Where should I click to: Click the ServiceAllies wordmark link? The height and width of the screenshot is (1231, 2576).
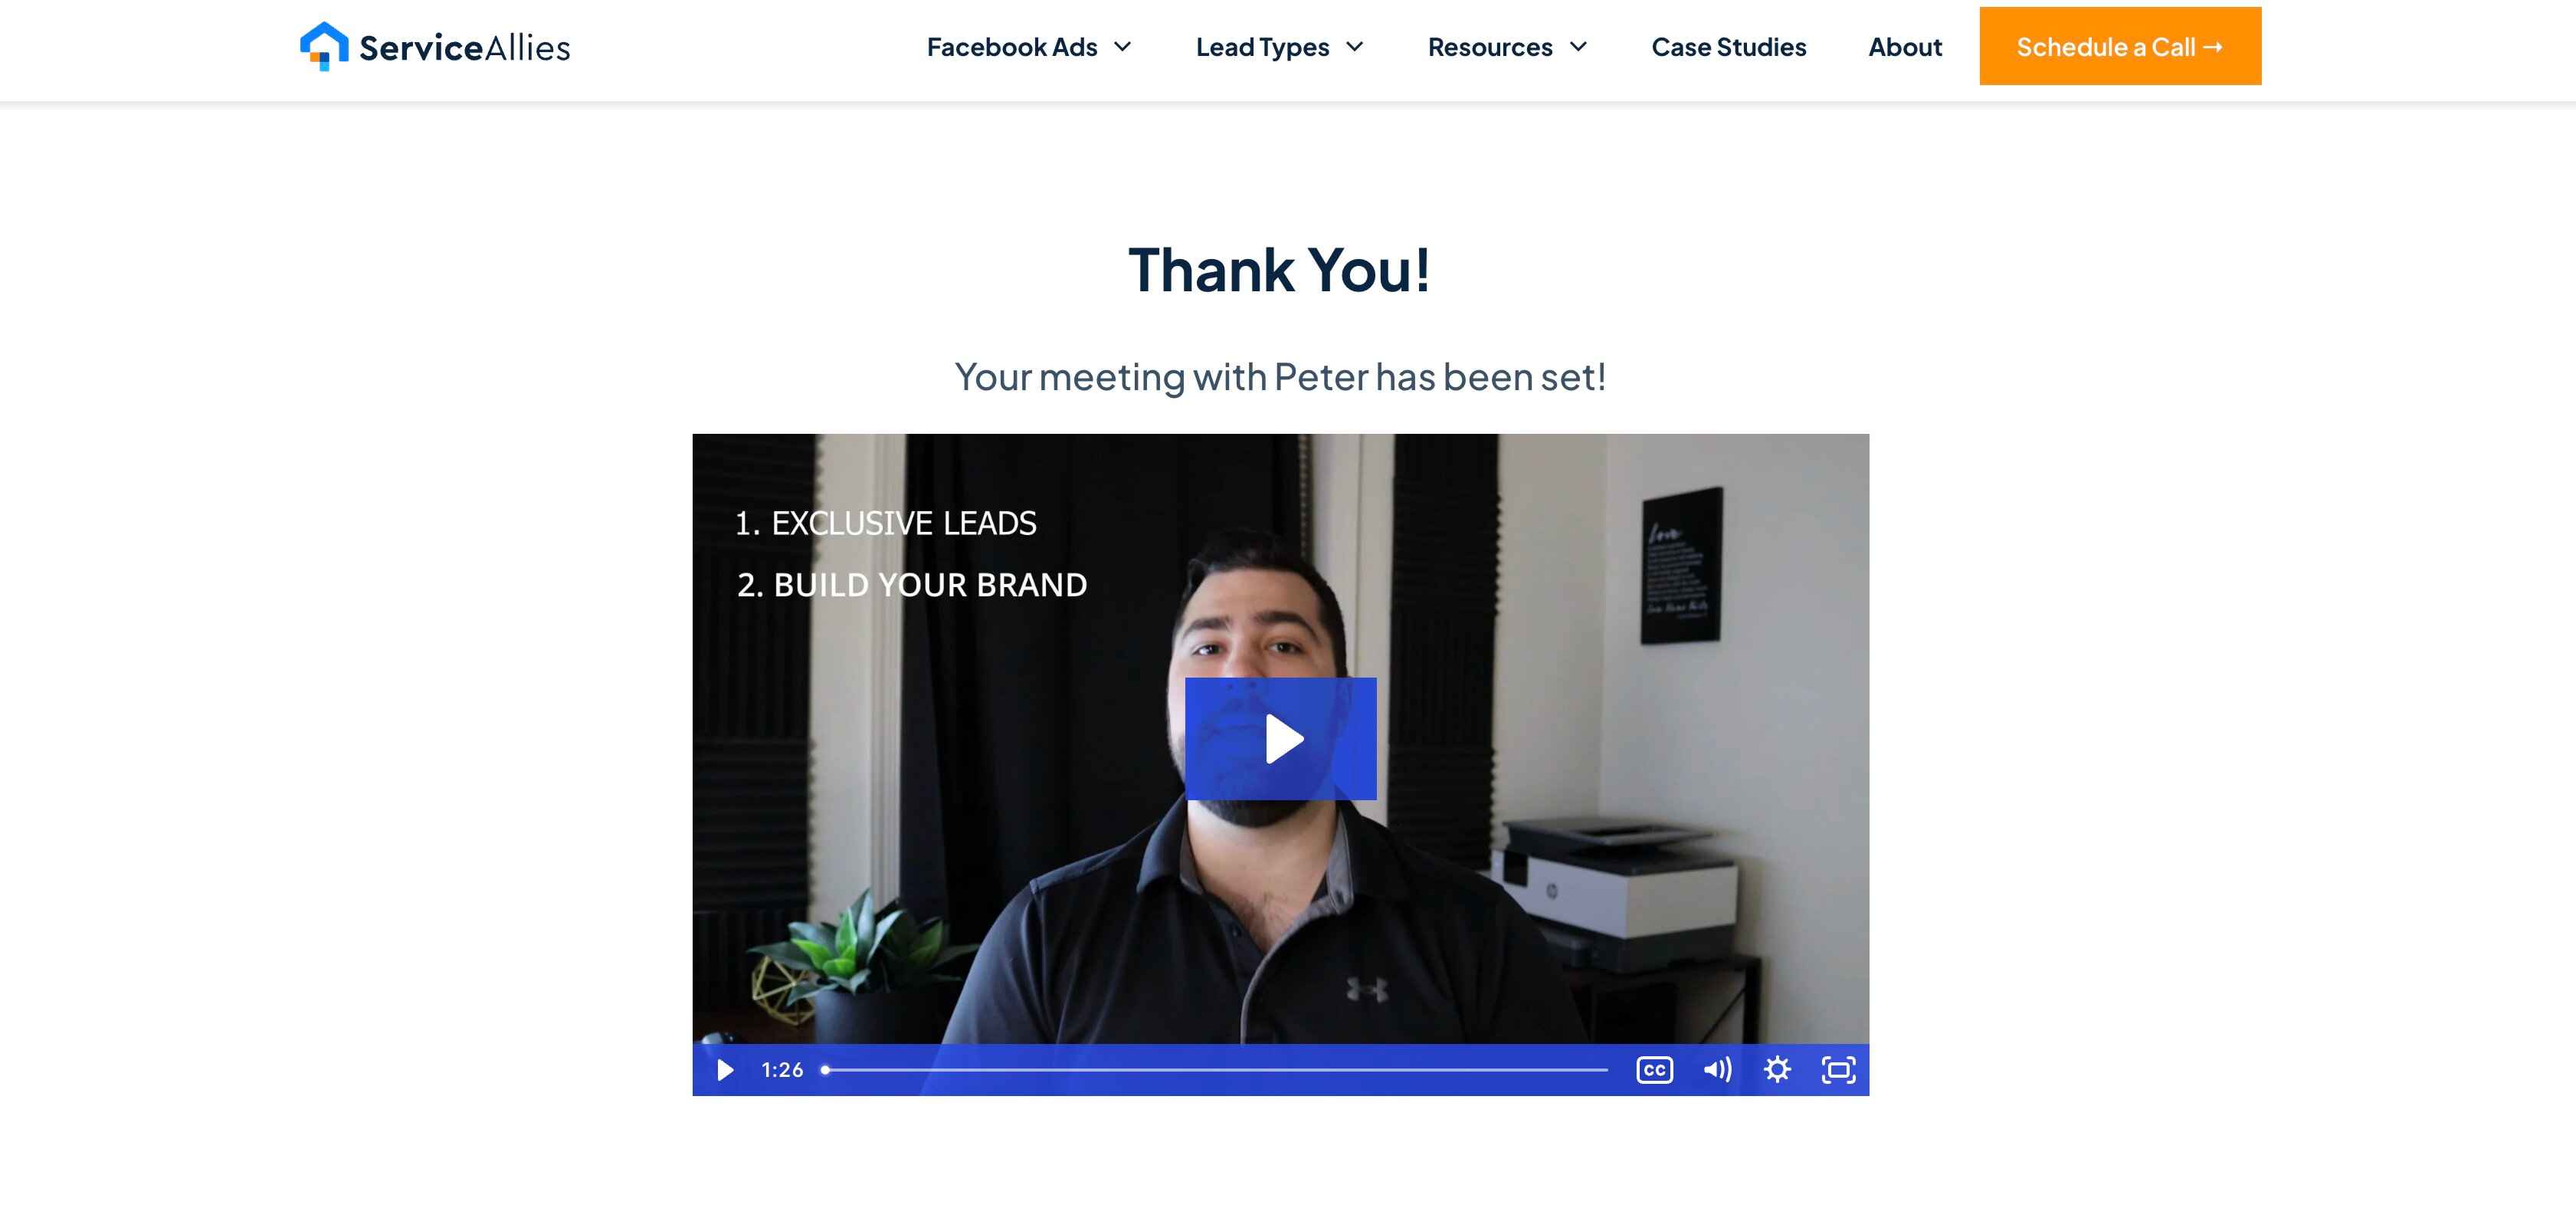(x=464, y=47)
